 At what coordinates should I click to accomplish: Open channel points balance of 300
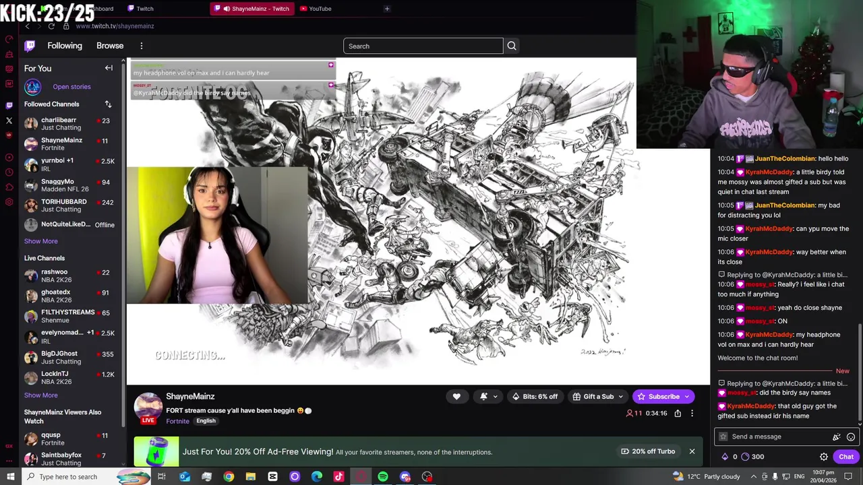[x=752, y=457]
